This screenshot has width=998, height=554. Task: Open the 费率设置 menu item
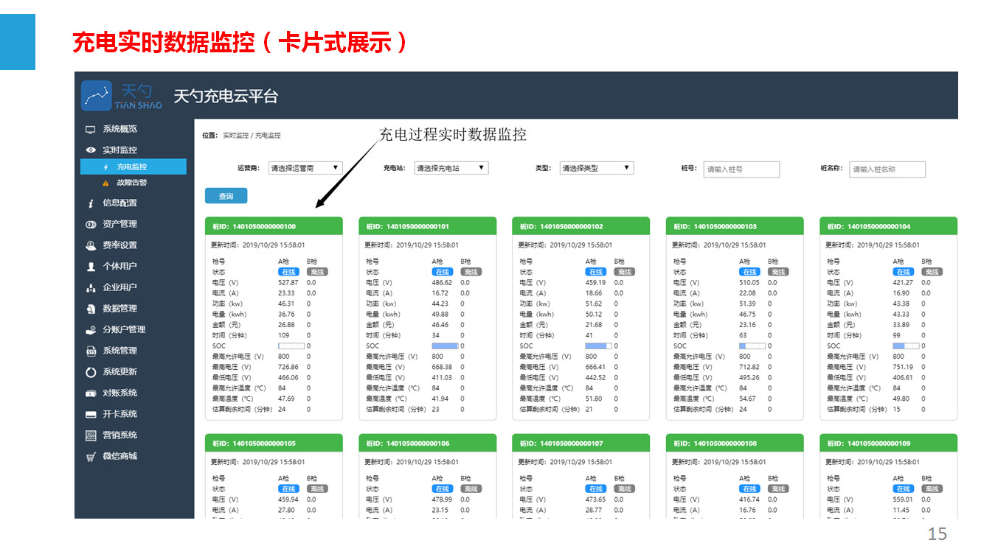pos(119,245)
